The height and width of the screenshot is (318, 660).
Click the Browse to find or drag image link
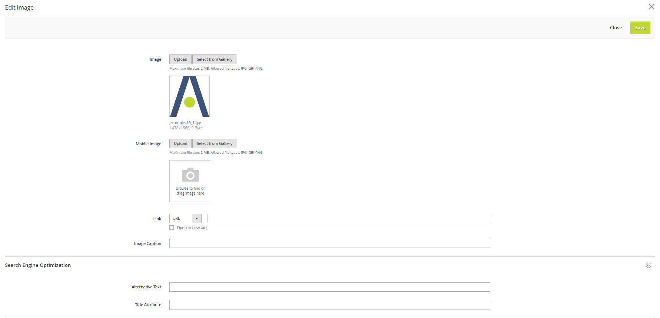pyautogui.click(x=190, y=191)
